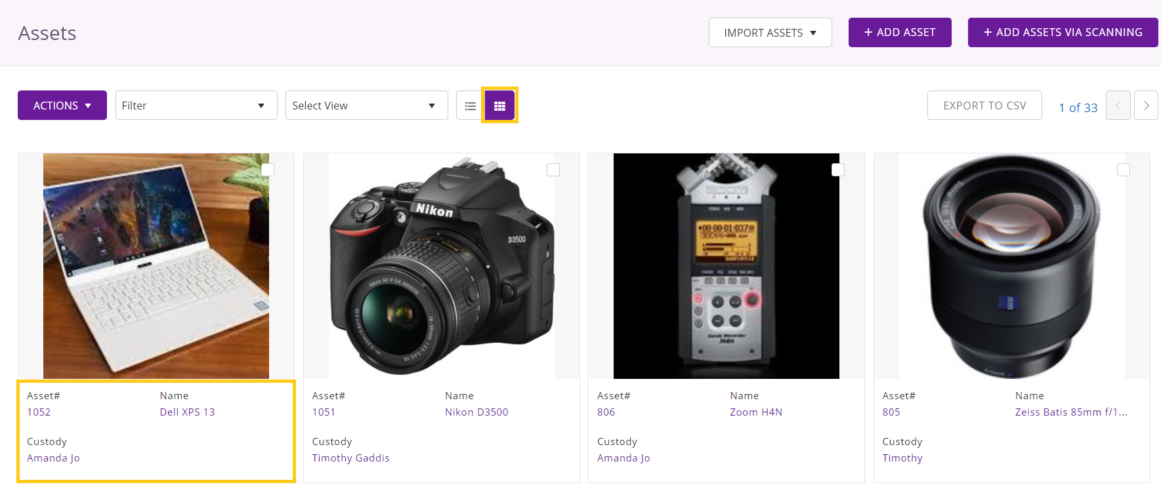
Task: Select the Zeiss Batis 85mm checkbox
Action: click(1124, 170)
